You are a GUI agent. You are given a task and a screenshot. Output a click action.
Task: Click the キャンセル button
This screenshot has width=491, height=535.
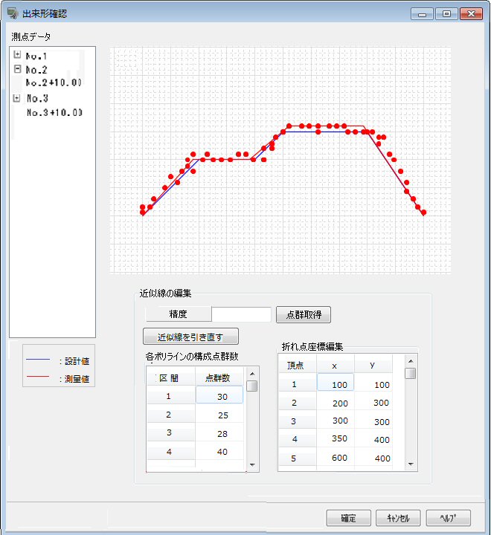398,518
